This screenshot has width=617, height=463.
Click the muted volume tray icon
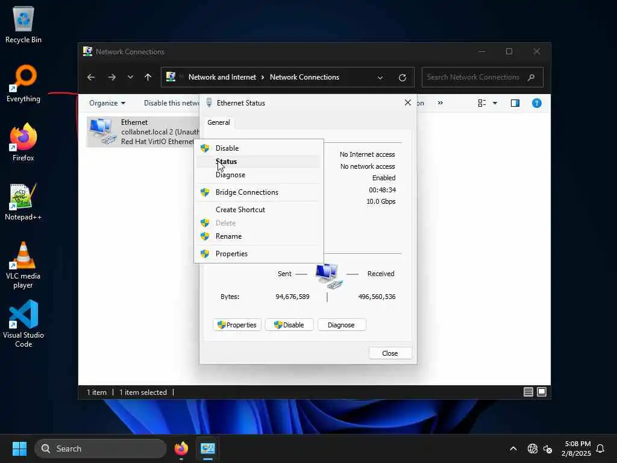(x=547, y=449)
